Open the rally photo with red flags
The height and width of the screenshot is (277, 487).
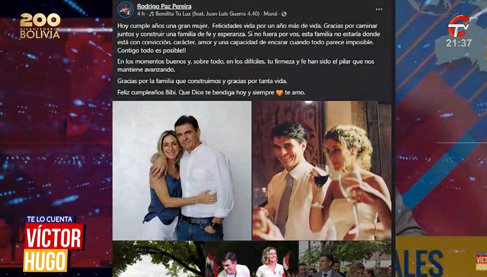(252, 259)
